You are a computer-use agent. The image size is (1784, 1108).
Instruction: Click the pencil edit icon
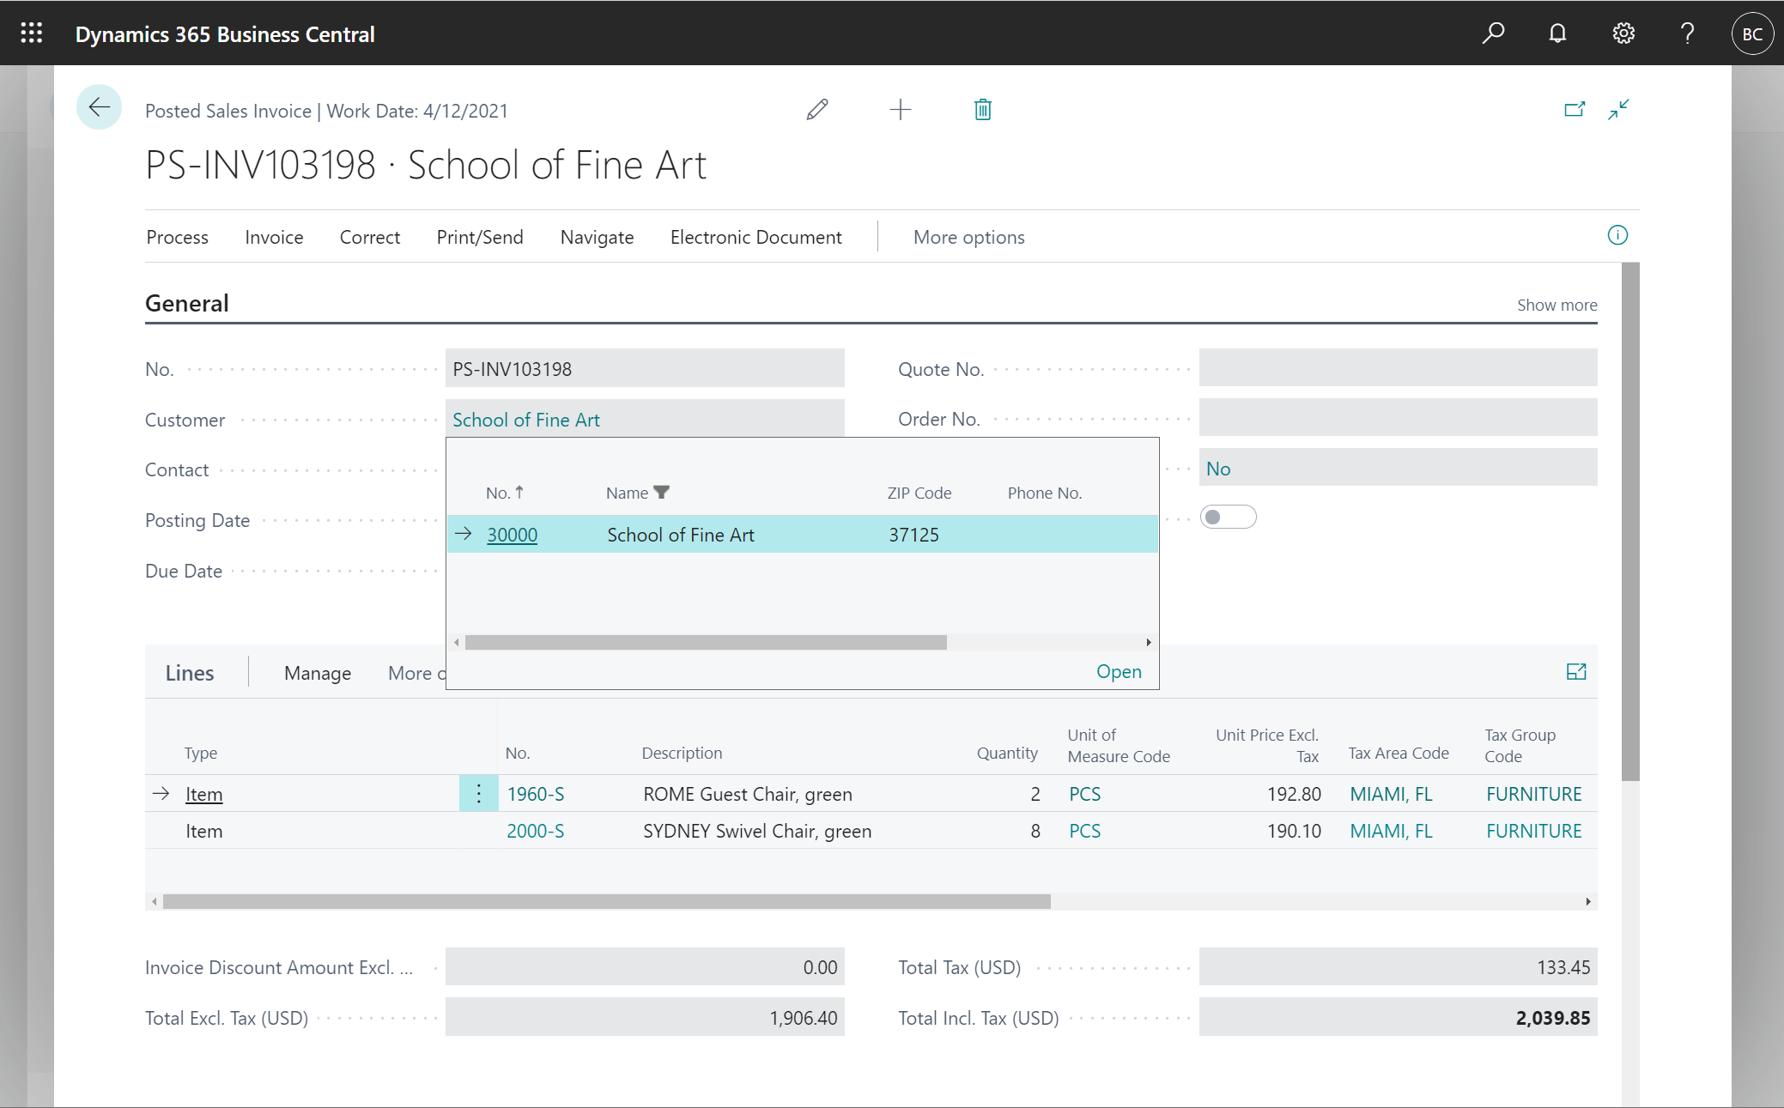(x=817, y=110)
